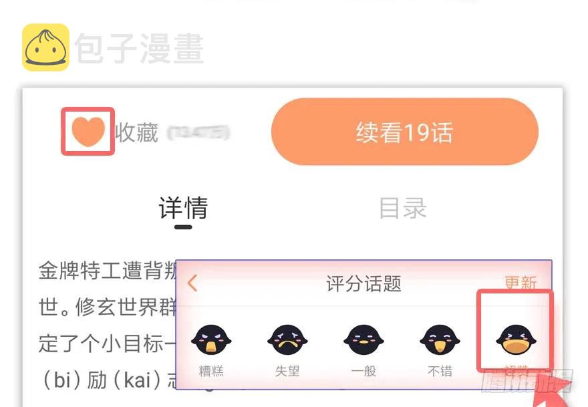This screenshot has height=407, width=588.
Task: Click the 评分话题 panel heading
Action: (x=363, y=283)
